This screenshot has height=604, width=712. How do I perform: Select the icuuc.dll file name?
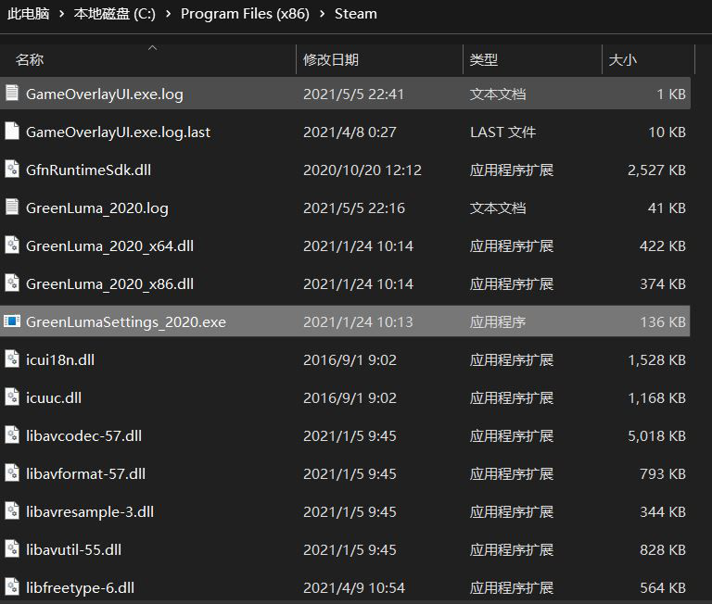tap(54, 397)
